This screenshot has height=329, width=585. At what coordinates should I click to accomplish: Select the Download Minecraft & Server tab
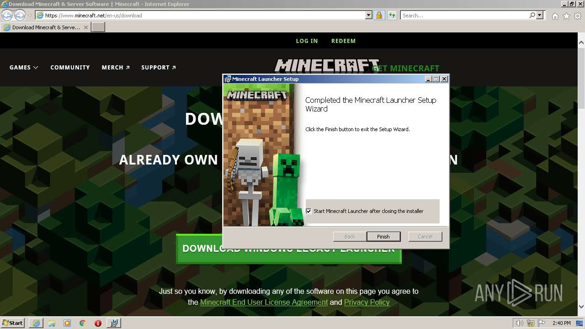[x=46, y=27]
